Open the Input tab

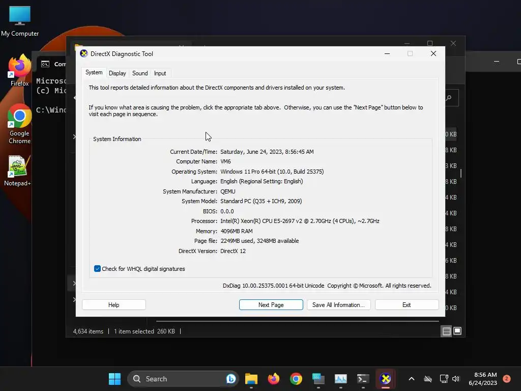(160, 73)
